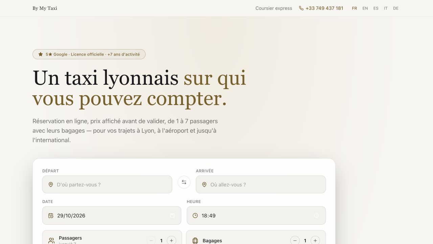Decrease the Passagers count

click(x=151, y=241)
